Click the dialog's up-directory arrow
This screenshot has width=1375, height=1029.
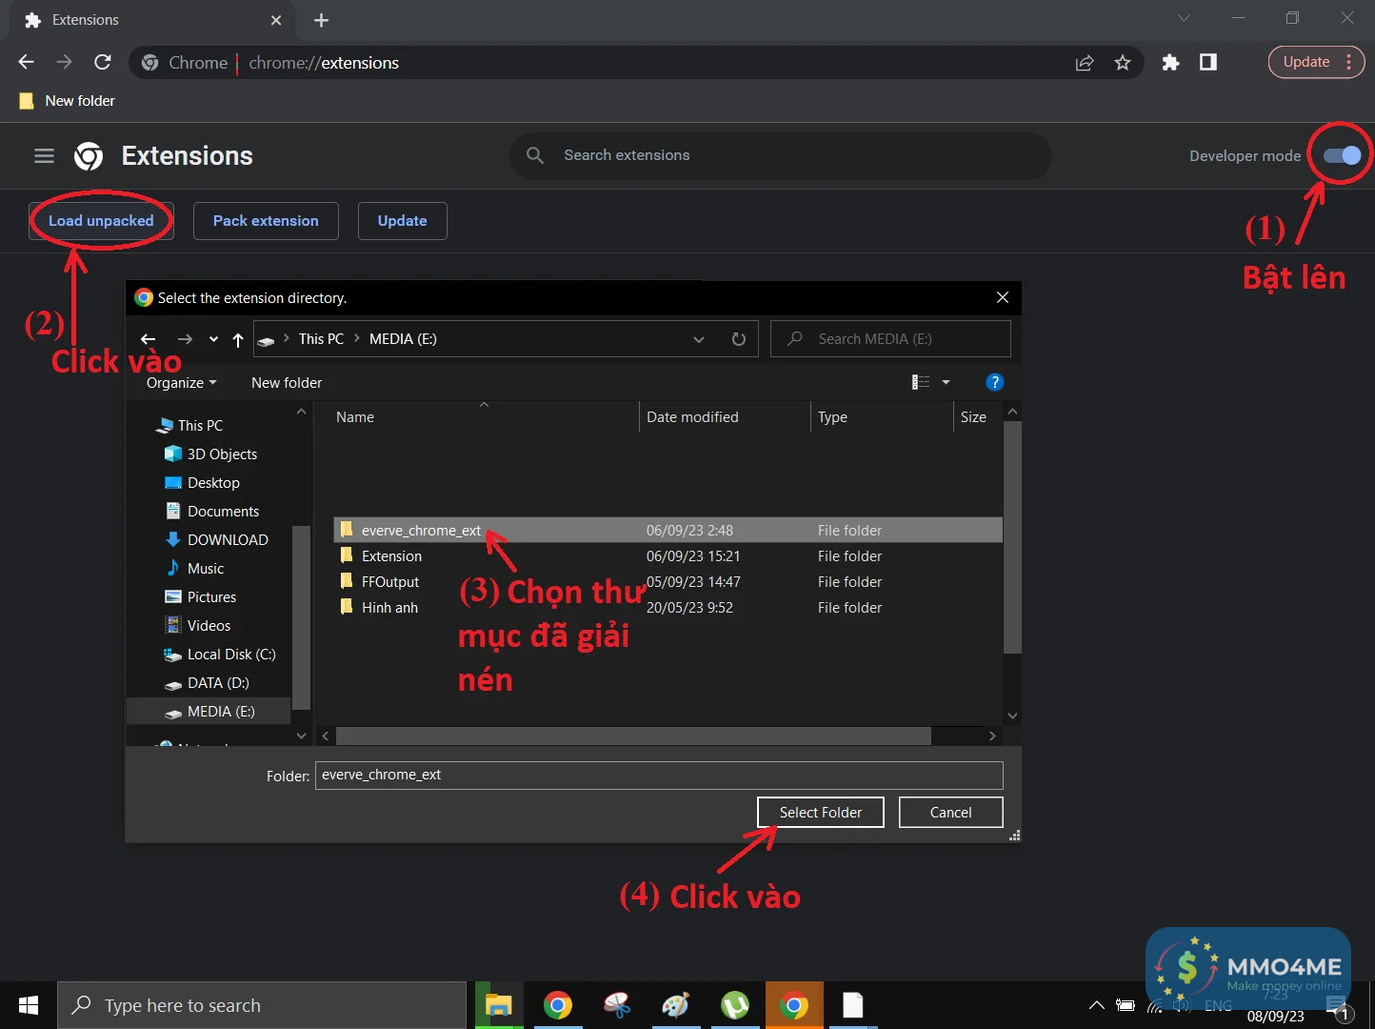[x=238, y=339]
